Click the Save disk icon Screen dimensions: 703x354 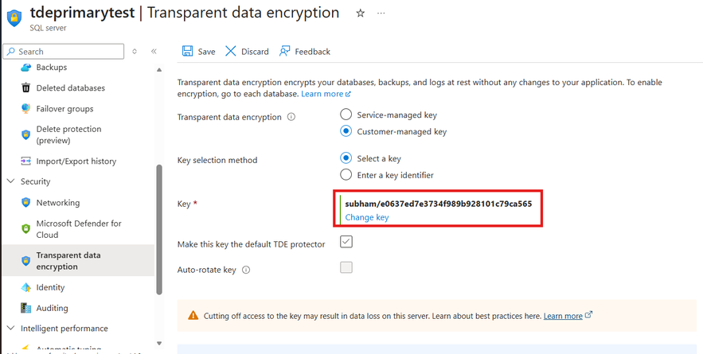pos(188,52)
